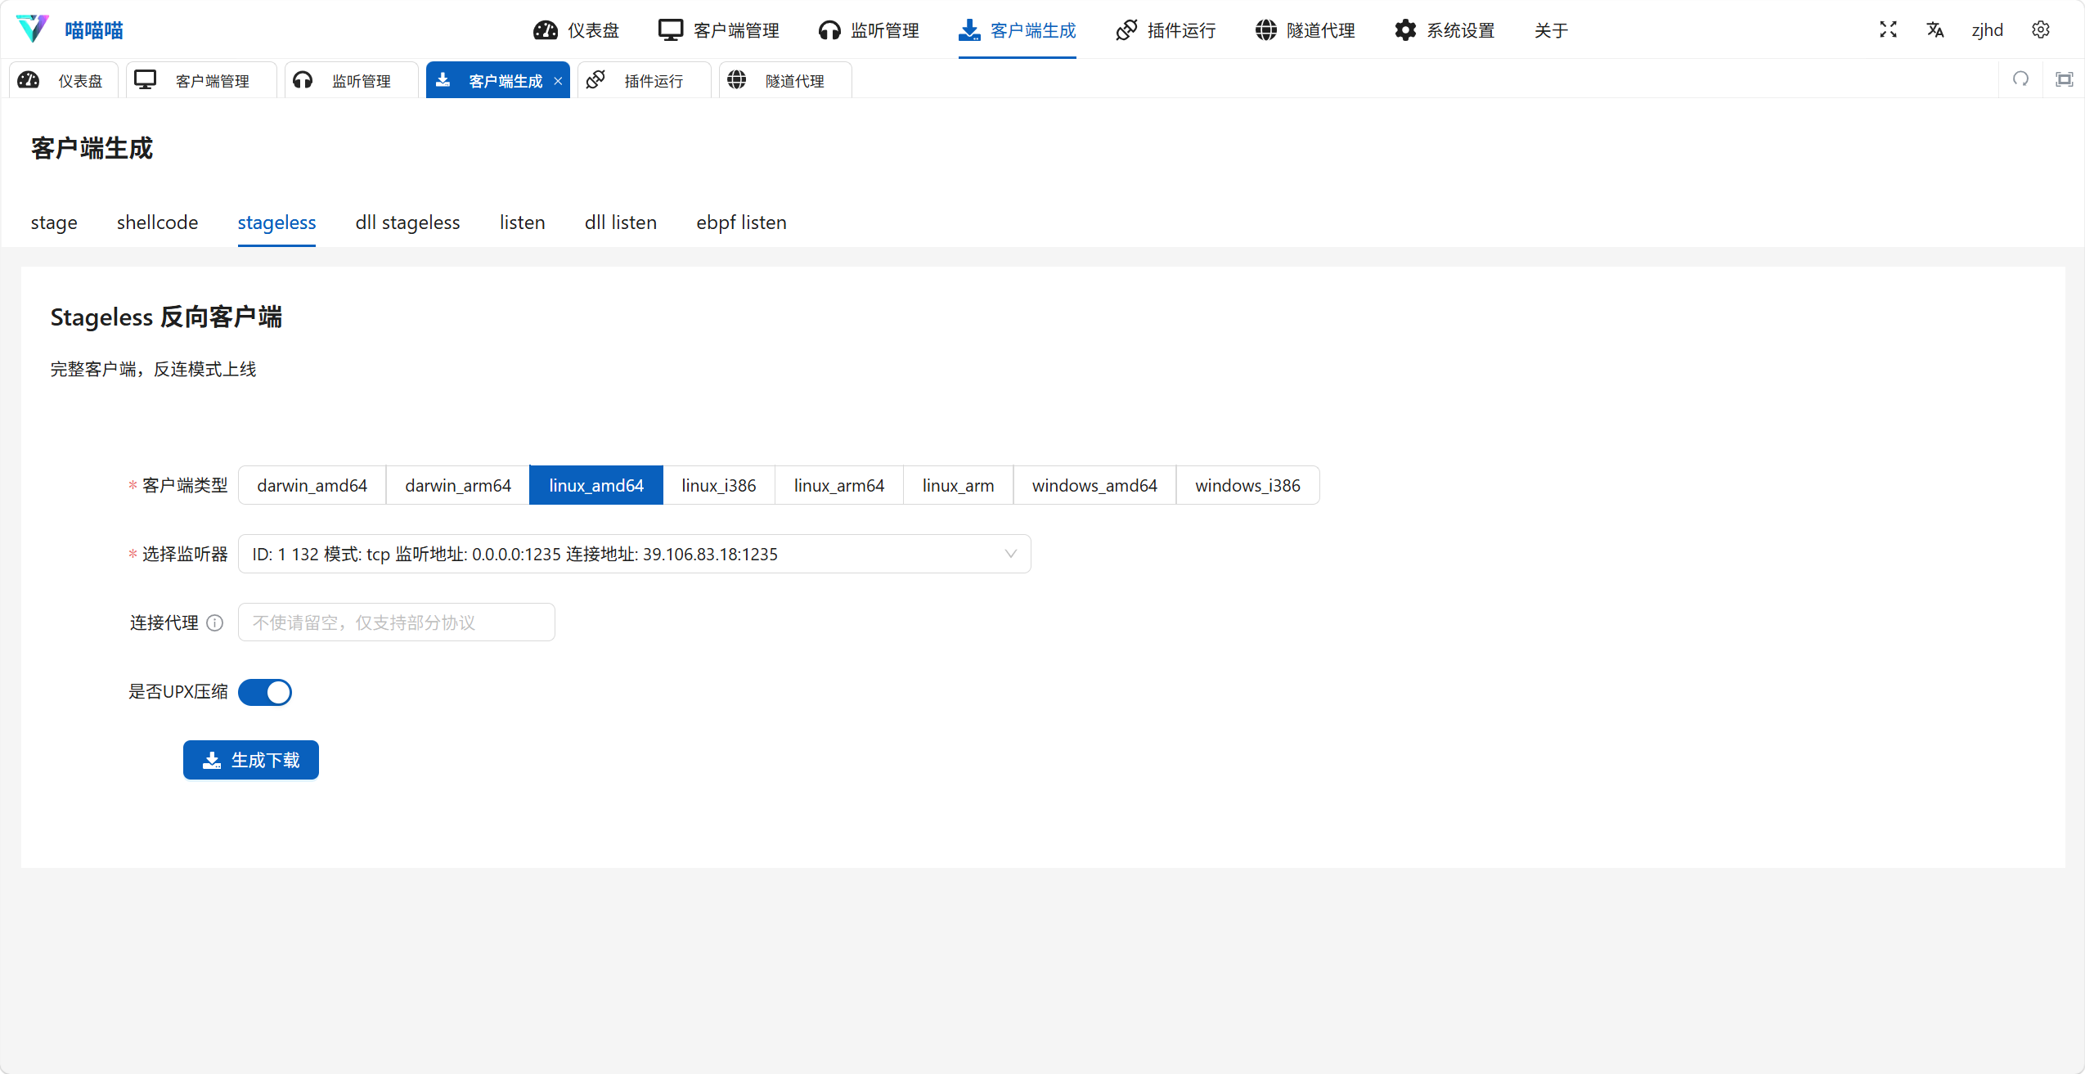Choose darwin_amd64 client type

(x=312, y=485)
